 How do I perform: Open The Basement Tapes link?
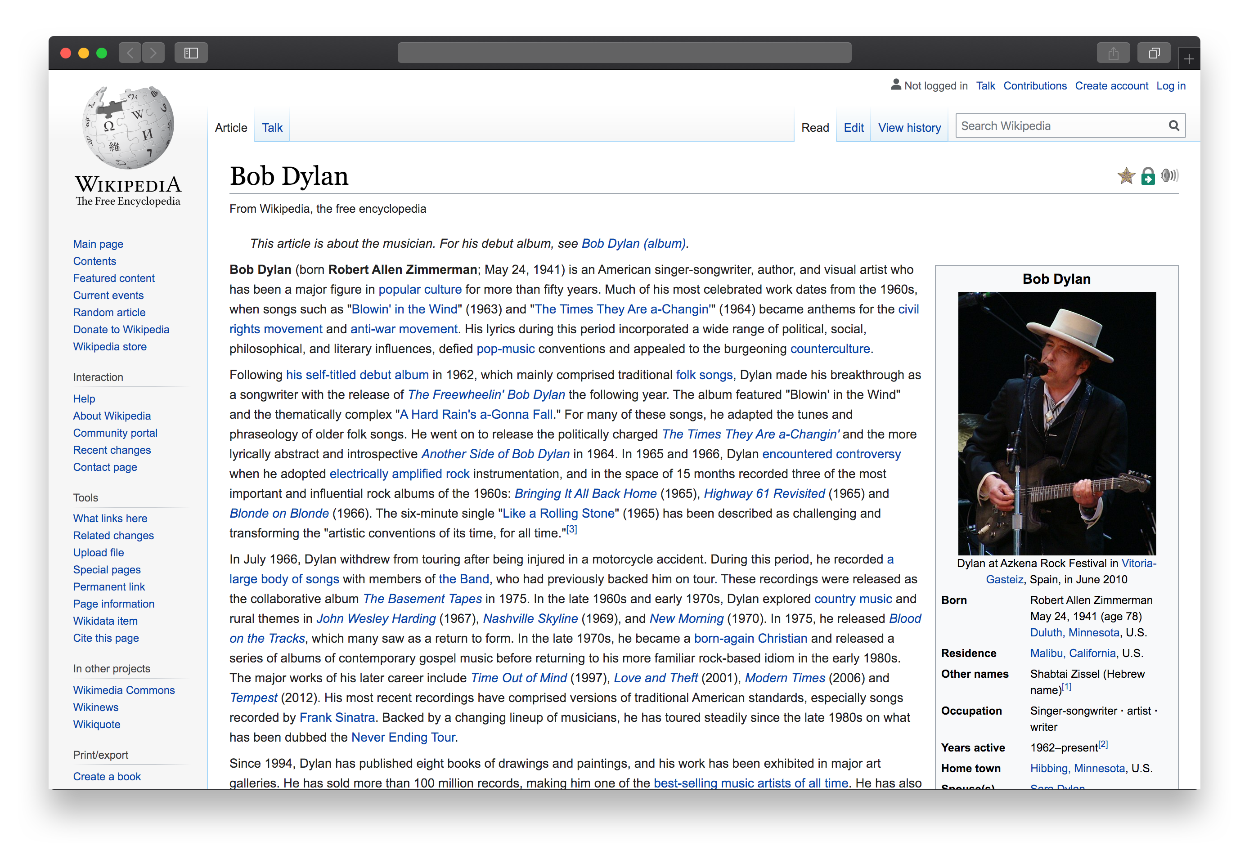[x=422, y=599]
